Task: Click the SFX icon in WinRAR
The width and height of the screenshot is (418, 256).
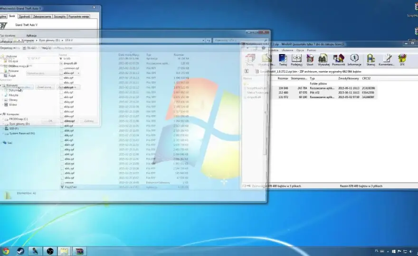Action: tap(402, 60)
